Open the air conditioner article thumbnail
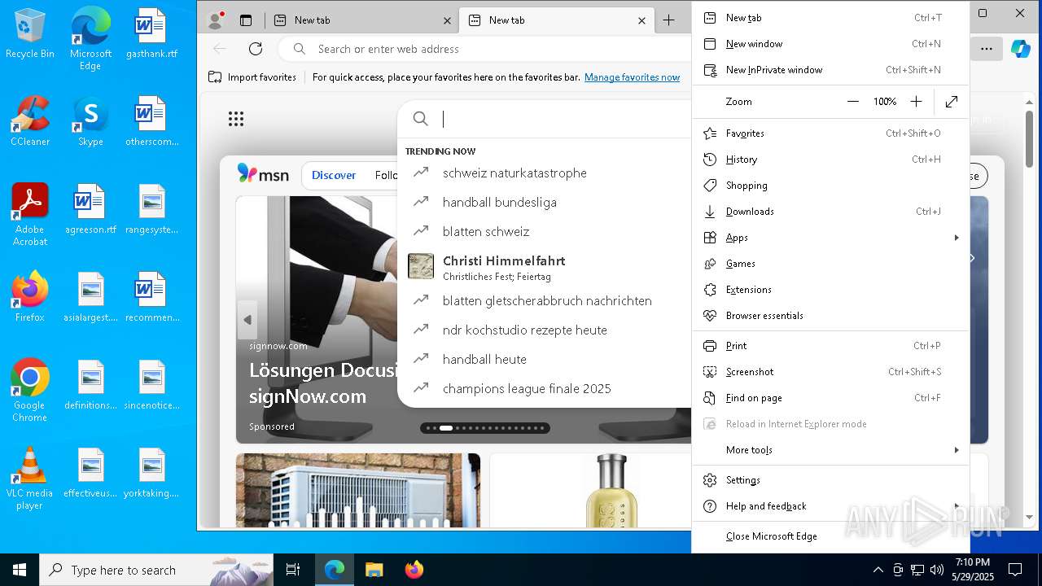This screenshot has width=1042, height=586. [x=358, y=491]
